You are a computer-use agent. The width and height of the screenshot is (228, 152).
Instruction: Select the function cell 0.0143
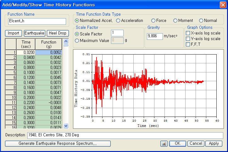(49, 118)
